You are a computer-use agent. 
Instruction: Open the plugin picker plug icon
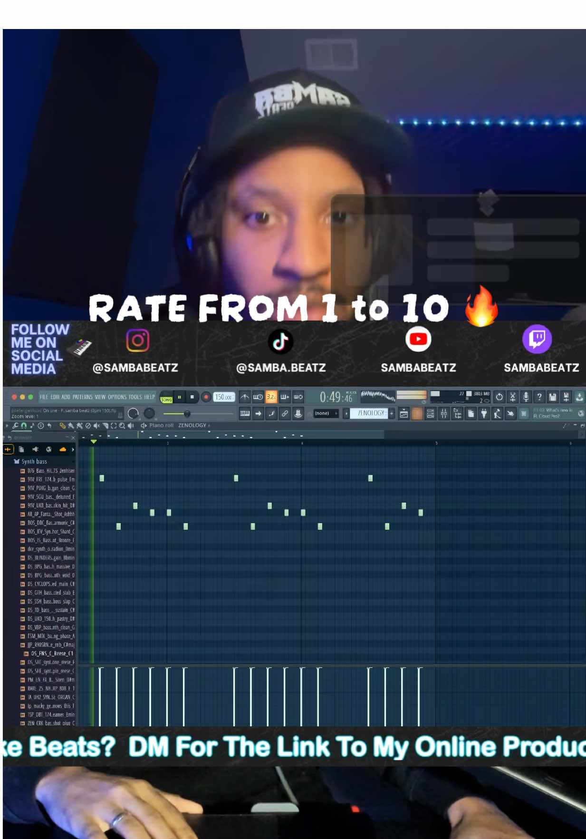click(484, 413)
